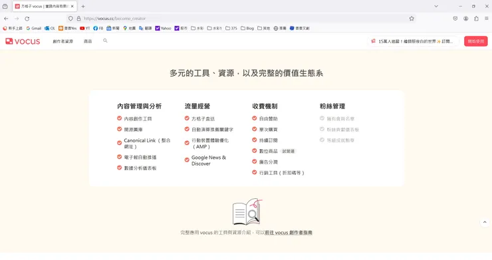This screenshot has height=260, width=492.
Task: Click the 粉絲管理 column heading
Action: [x=332, y=106]
